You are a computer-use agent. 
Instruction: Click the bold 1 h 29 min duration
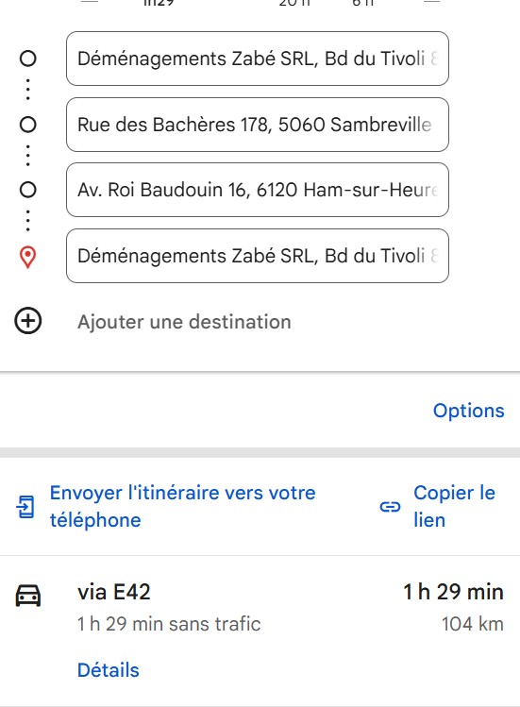point(453,592)
